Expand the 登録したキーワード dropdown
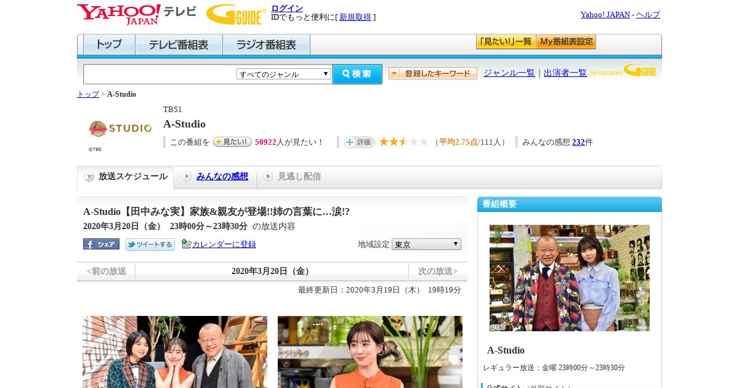This screenshot has width=739, height=388. (x=433, y=73)
